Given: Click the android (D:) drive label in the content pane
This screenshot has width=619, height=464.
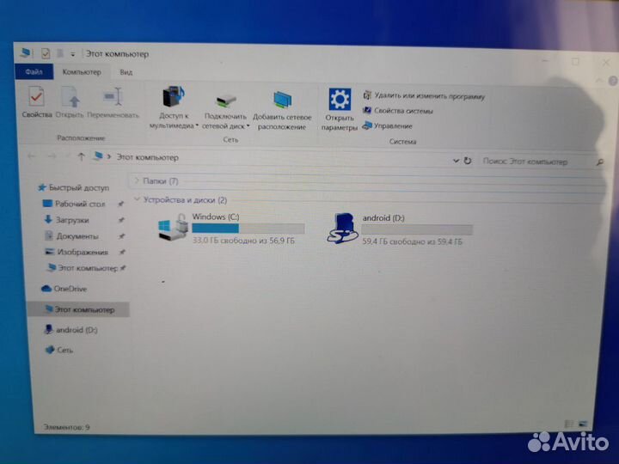Looking at the screenshot, I should (383, 217).
